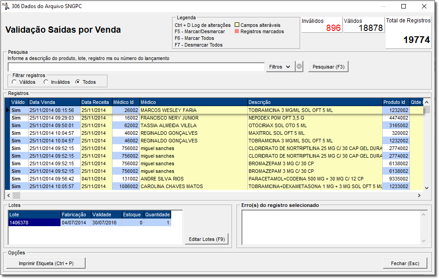The height and width of the screenshot is (279, 439).
Task: Click Médico Id cell 131002
Action: 126,179
